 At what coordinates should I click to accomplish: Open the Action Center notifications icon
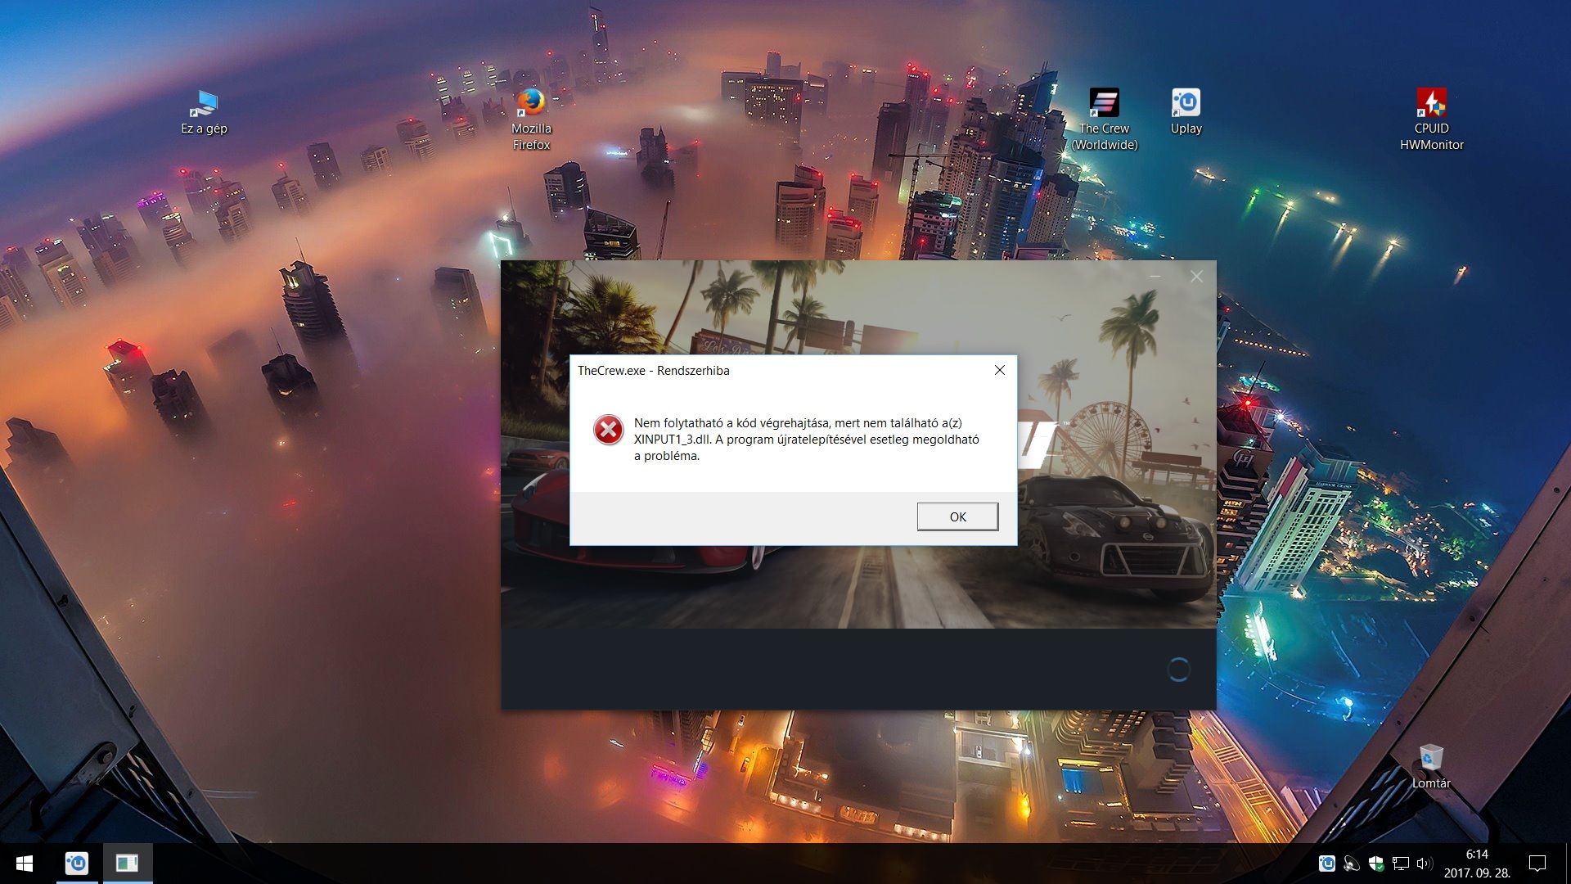1537,864
